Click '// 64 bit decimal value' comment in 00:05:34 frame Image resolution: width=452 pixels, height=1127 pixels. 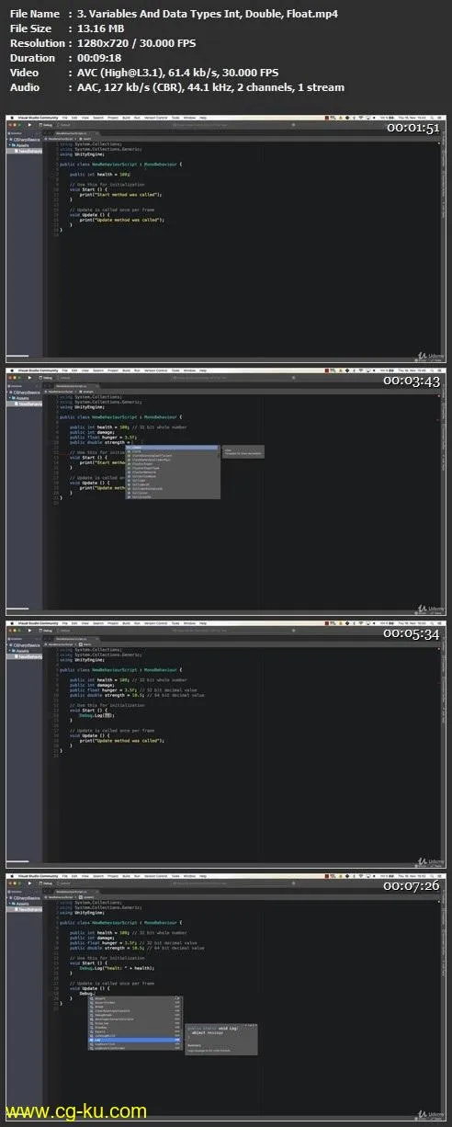(x=176, y=695)
